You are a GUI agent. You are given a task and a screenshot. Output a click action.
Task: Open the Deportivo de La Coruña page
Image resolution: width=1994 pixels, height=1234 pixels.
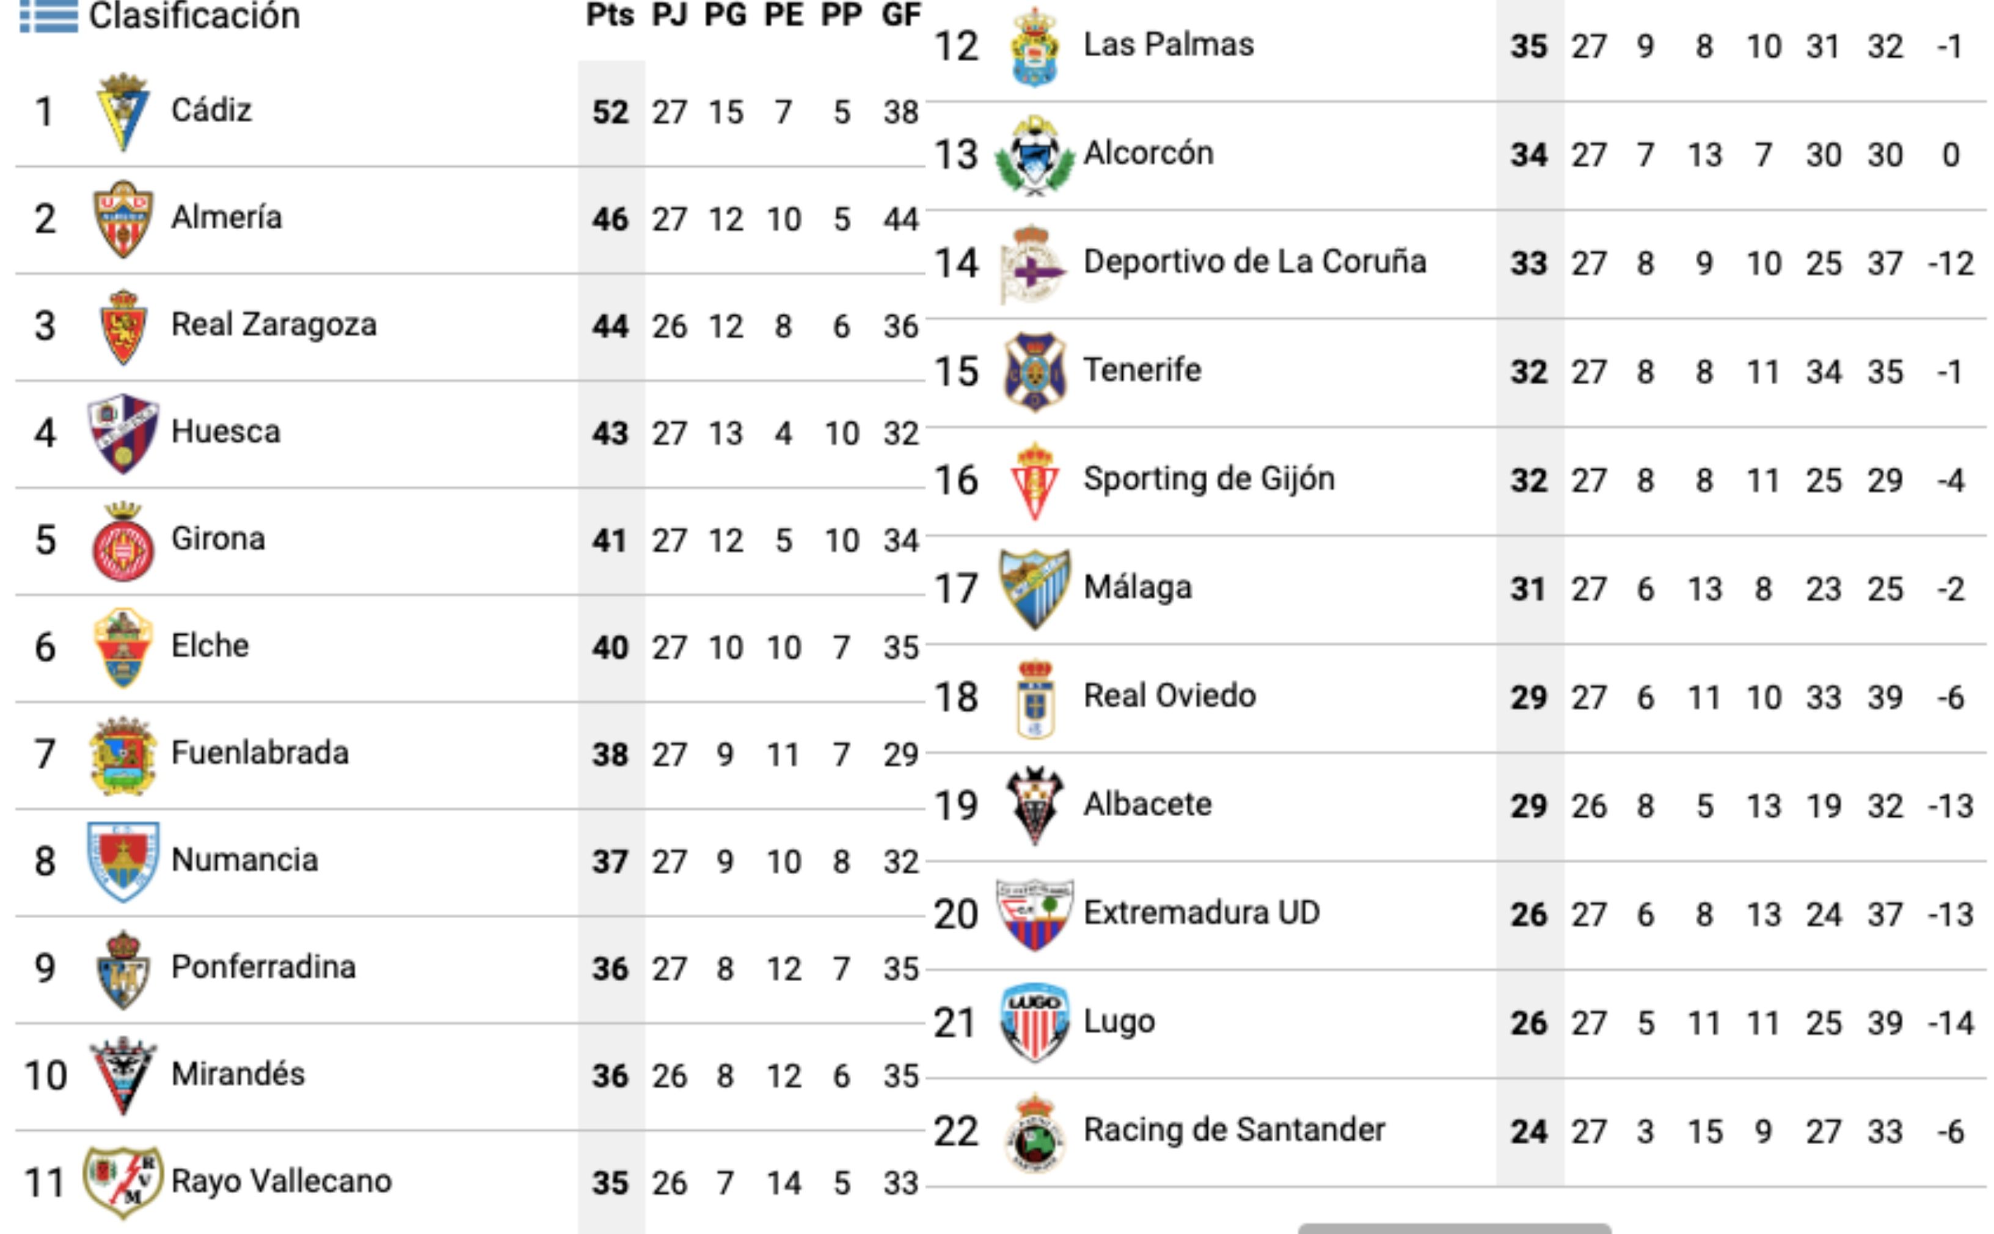(1257, 261)
